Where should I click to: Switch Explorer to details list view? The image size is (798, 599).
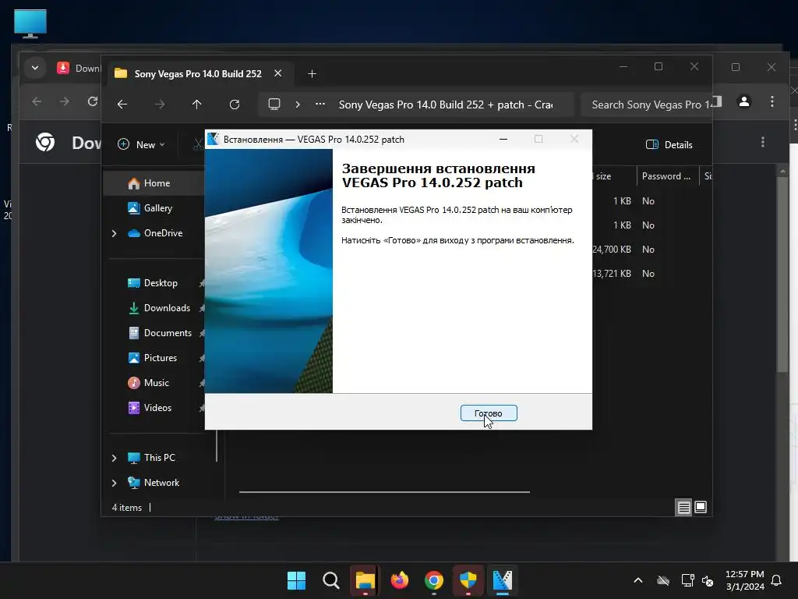684,507
